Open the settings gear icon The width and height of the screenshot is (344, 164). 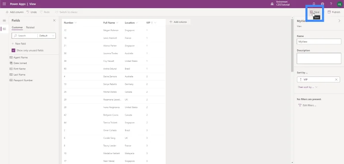(322, 4)
